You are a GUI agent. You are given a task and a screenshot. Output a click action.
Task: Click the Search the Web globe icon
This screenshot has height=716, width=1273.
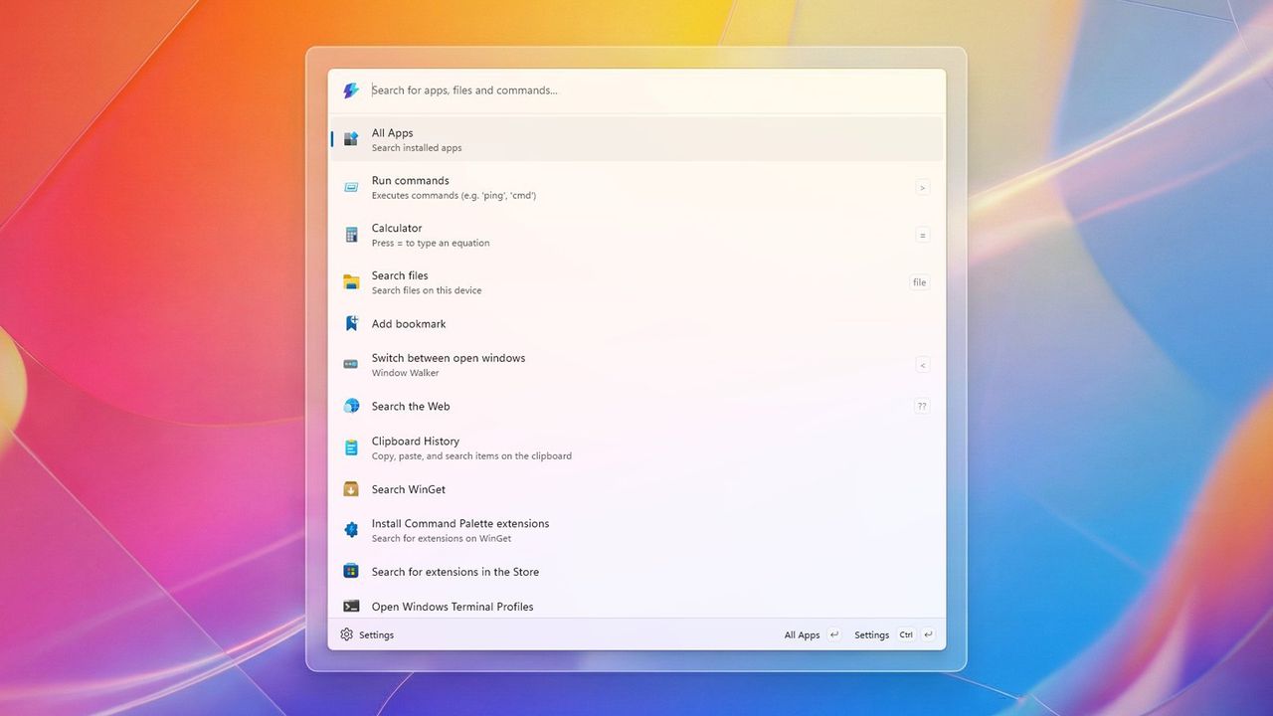(350, 406)
